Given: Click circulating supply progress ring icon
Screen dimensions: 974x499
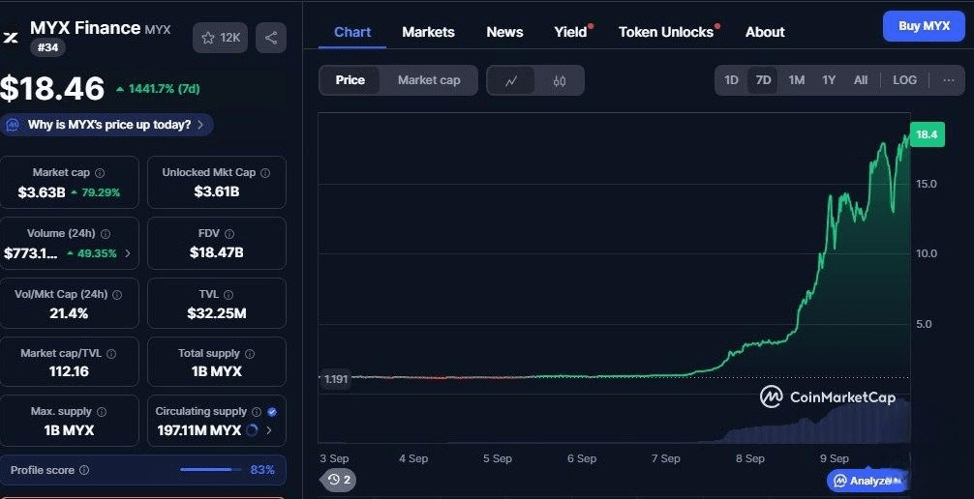Looking at the screenshot, I should click(x=252, y=430).
